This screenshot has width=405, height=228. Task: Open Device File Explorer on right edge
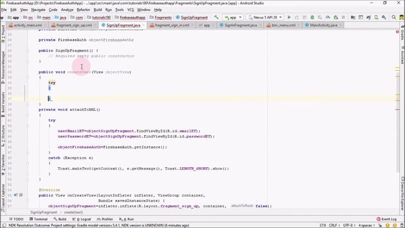402,194
